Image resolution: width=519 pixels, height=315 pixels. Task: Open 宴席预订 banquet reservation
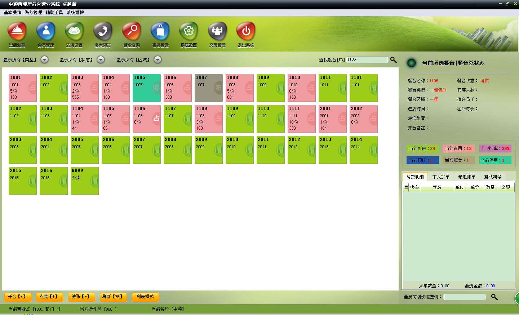[103, 35]
